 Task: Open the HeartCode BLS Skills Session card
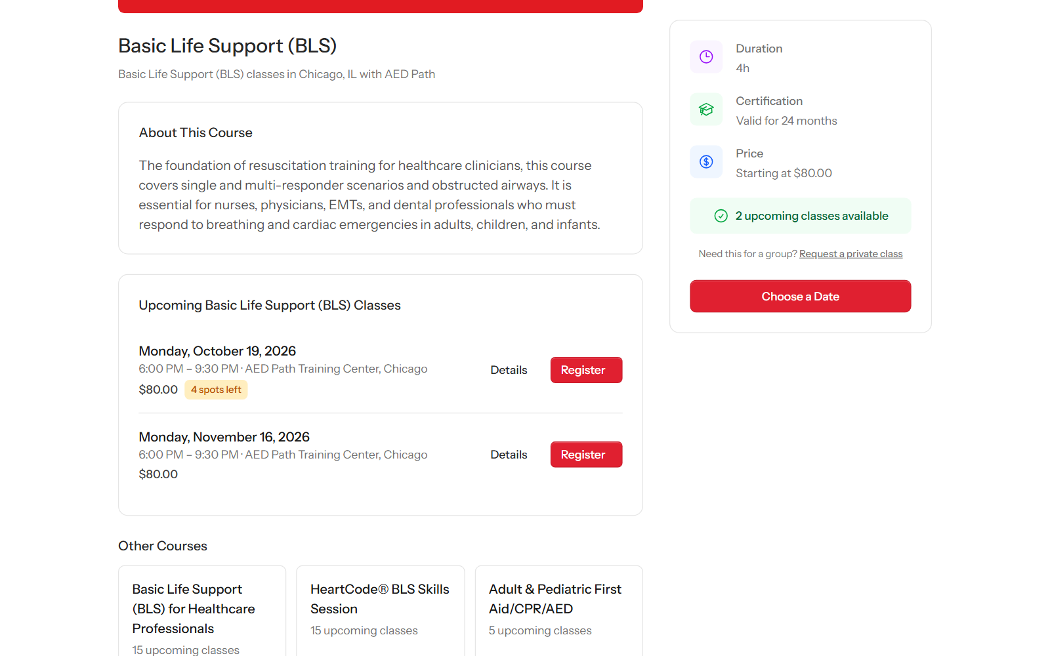click(x=381, y=611)
